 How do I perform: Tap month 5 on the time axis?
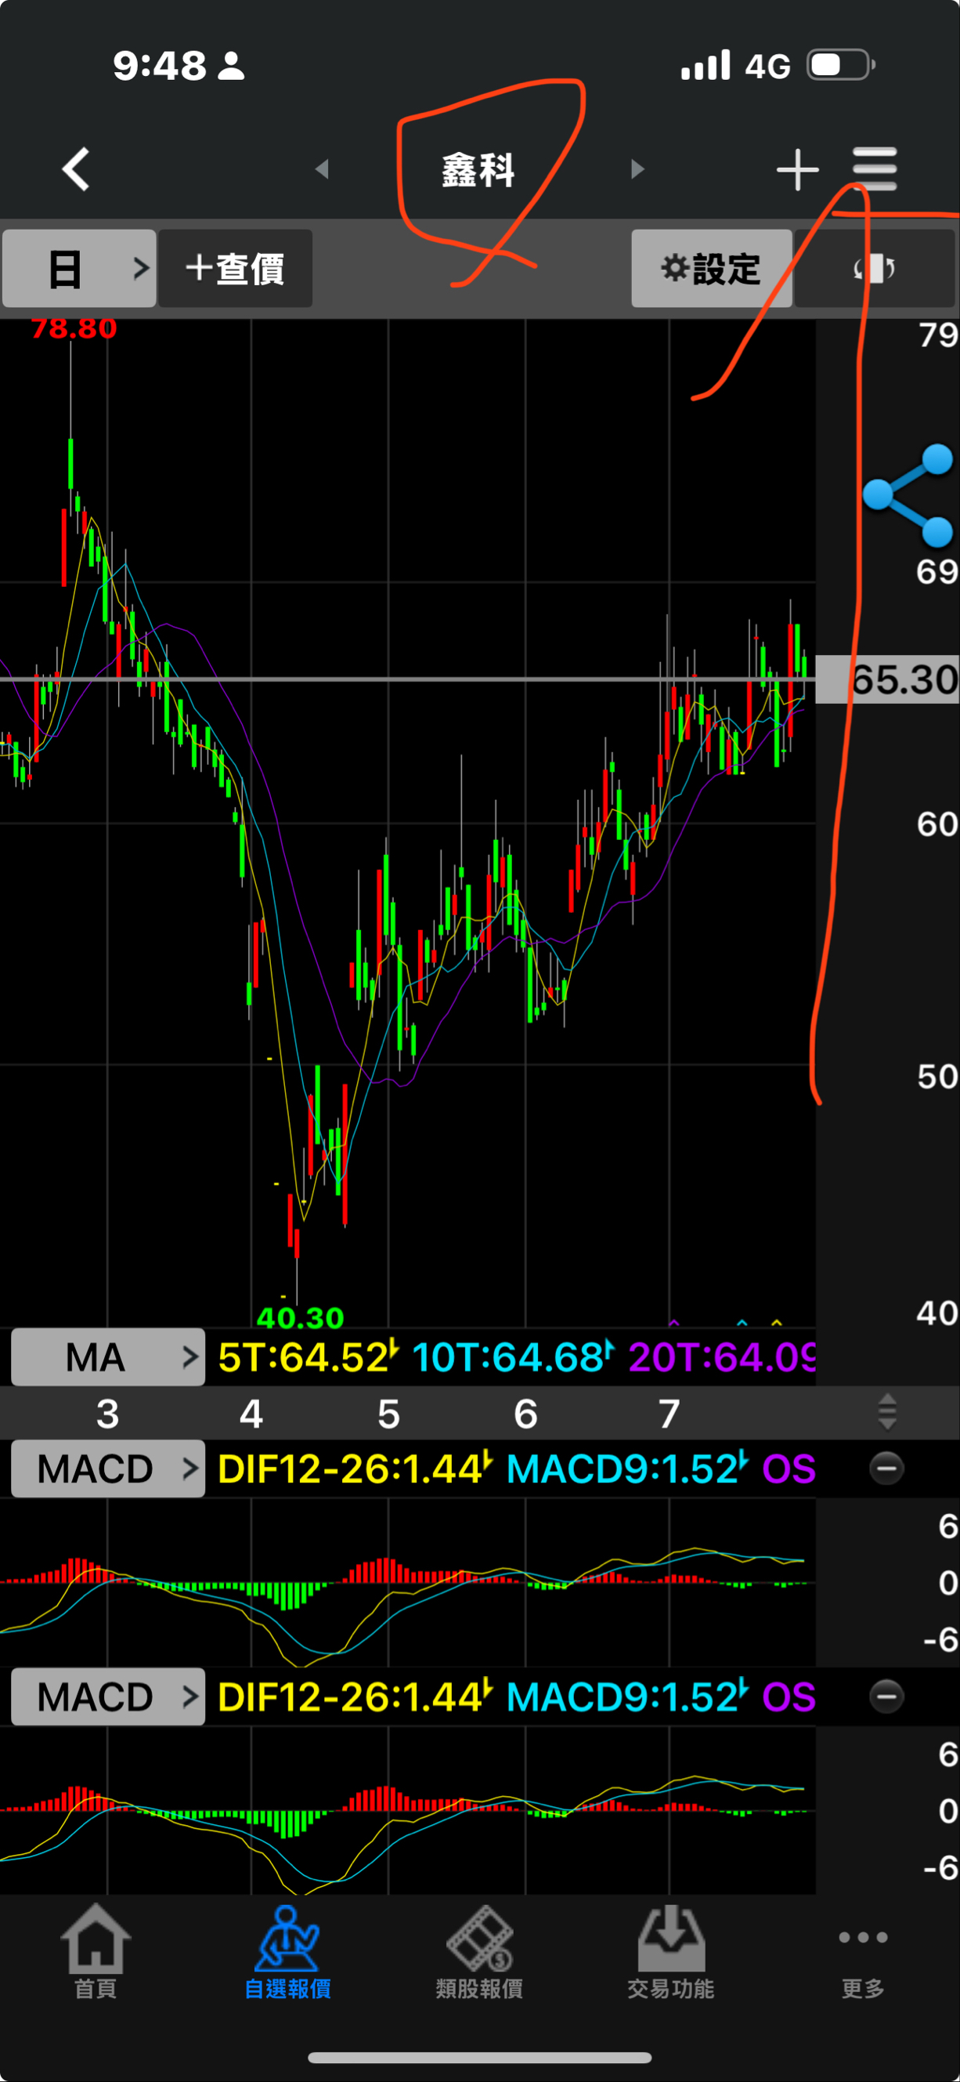[x=388, y=1414]
